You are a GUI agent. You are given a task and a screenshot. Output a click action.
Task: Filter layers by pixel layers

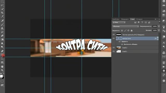135,22
